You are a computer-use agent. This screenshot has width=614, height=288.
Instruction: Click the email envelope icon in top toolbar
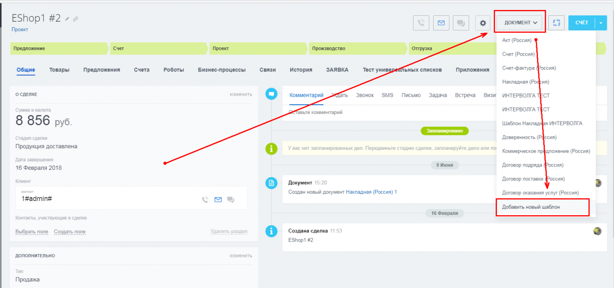coord(441,22)
